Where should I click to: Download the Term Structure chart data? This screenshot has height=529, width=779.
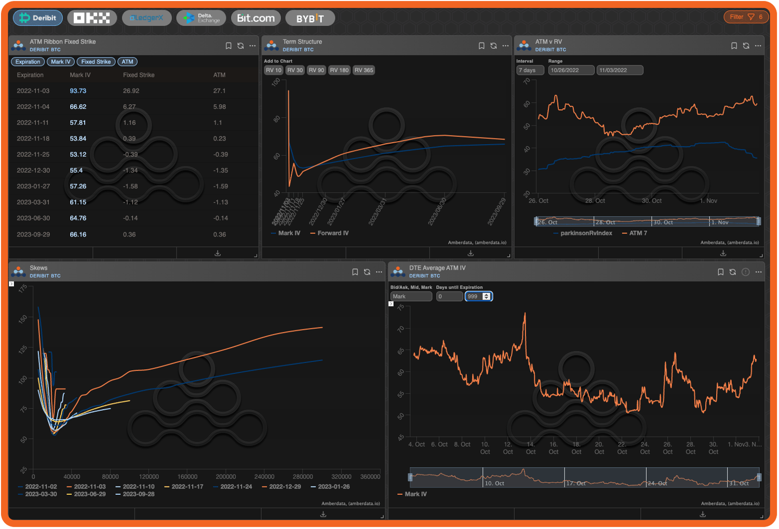click(471, 253)
